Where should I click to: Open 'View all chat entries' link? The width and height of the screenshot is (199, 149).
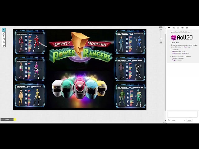[x=182, y=32]
